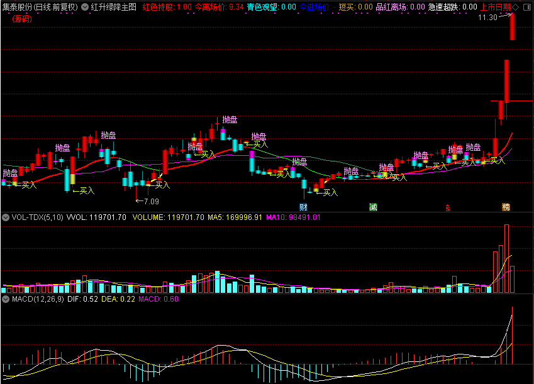
Task: Click the red S event marker
Action: [x=447, y=207]
